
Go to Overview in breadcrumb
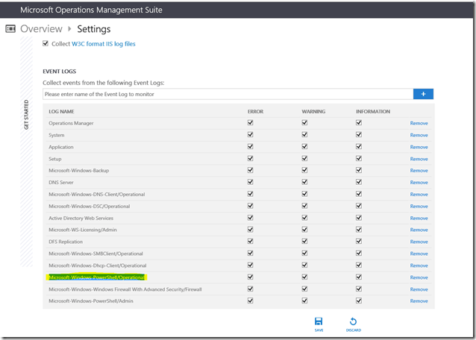(x=42, y=29)
